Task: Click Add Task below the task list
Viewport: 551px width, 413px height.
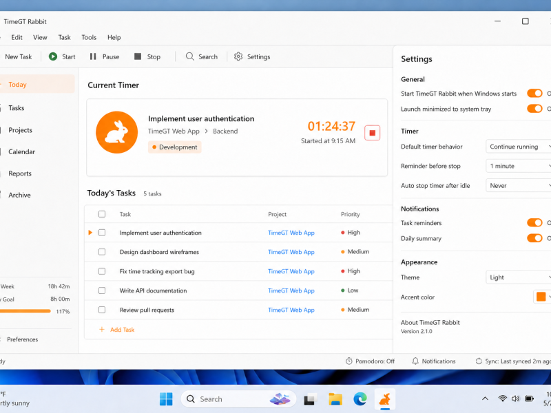Action: coord(123,330)
